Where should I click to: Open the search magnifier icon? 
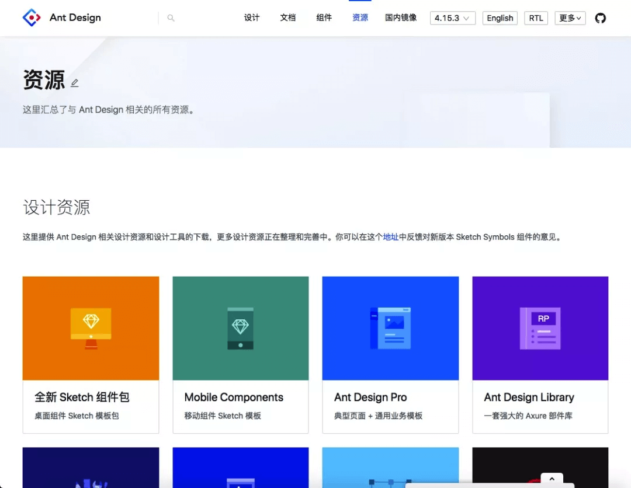pyautogui.click(x=171, y=18)
